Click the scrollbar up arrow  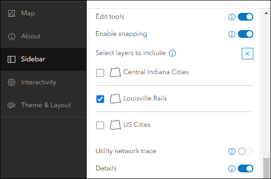266,13
